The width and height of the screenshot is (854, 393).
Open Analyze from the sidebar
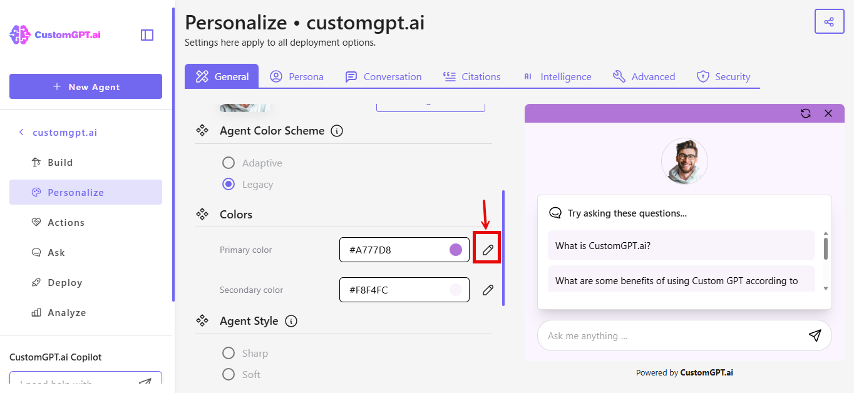click(x=66, y=312)
